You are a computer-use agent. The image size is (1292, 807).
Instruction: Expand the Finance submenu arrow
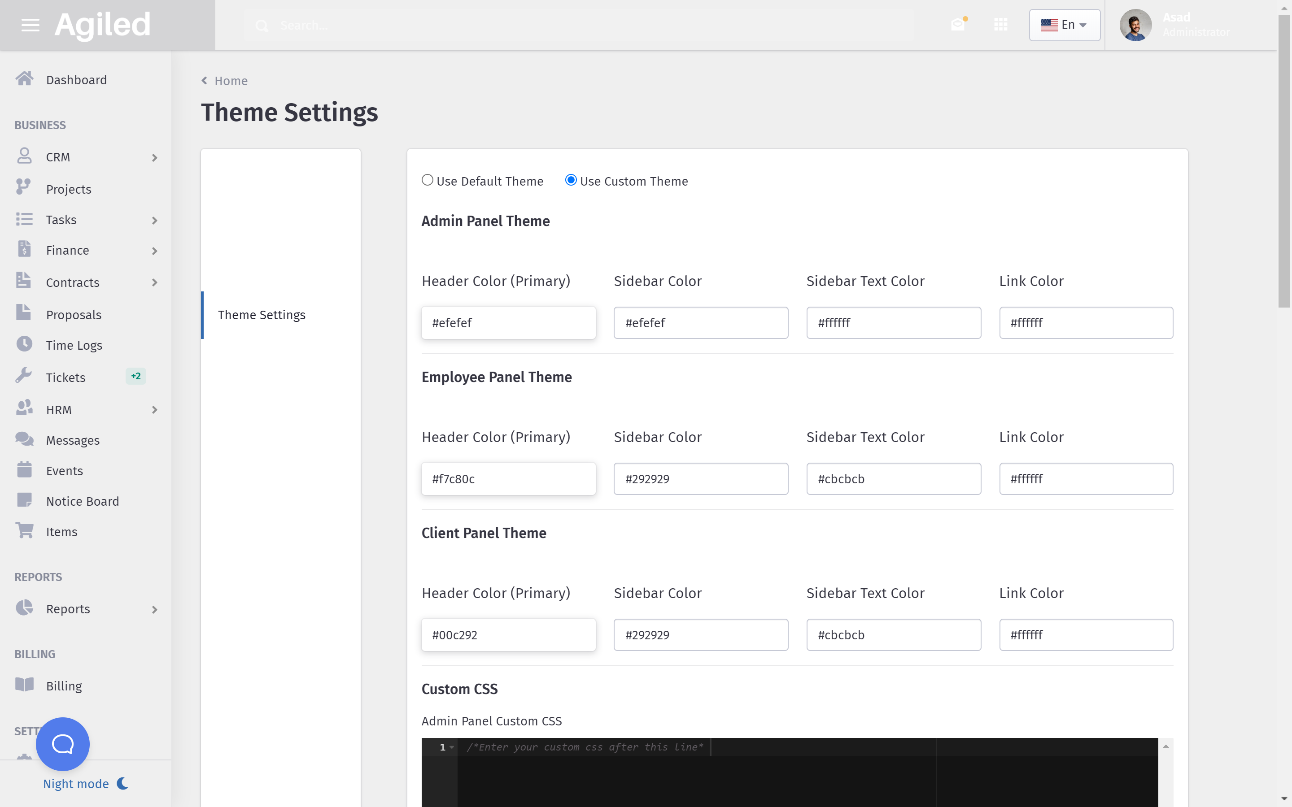pyautogui.click(x=154, y=251)
